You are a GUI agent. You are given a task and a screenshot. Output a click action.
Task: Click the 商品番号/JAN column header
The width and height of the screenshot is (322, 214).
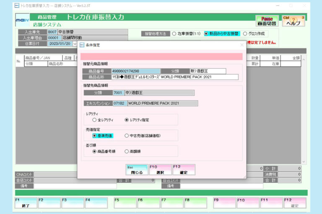43,58
